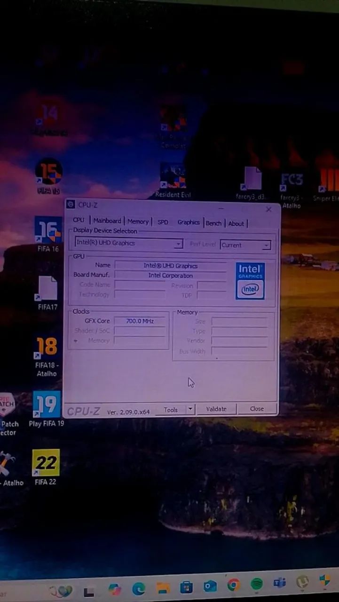Expand the Clocks Memory arrow indicator
Image resolution: width=339 pixels, height=602 pixels.
pos(76,341)
